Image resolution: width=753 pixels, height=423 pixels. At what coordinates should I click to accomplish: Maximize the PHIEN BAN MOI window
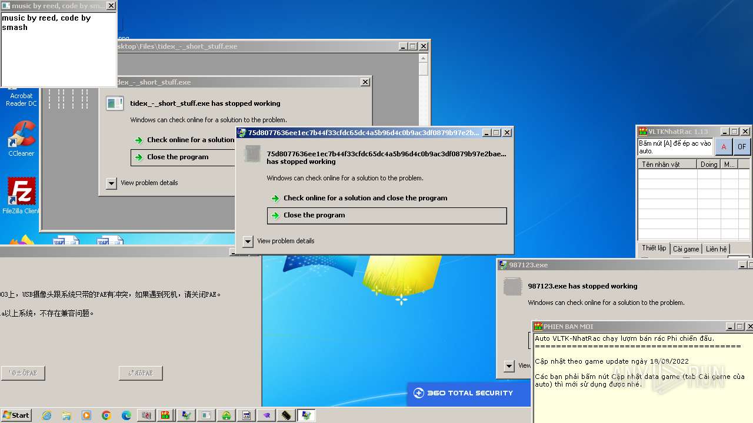pyautogui.click(x=740, y=327)
